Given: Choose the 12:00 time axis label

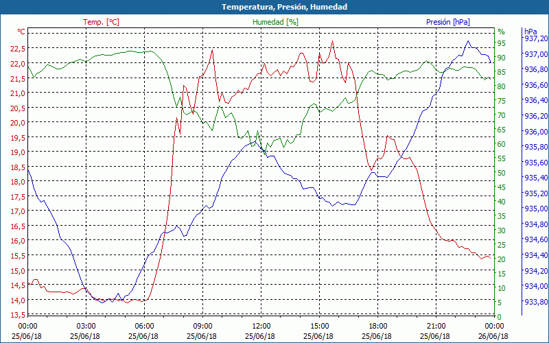Looking at the screenshot, I should pyautogui.click(x=261, y=327).
